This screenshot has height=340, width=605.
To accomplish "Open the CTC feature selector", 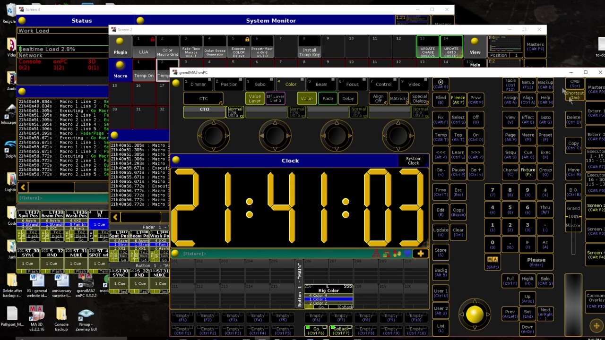I will tap(203, 98).
